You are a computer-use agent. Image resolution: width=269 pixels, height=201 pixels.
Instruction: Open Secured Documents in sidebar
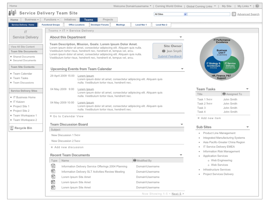(24, 60)
